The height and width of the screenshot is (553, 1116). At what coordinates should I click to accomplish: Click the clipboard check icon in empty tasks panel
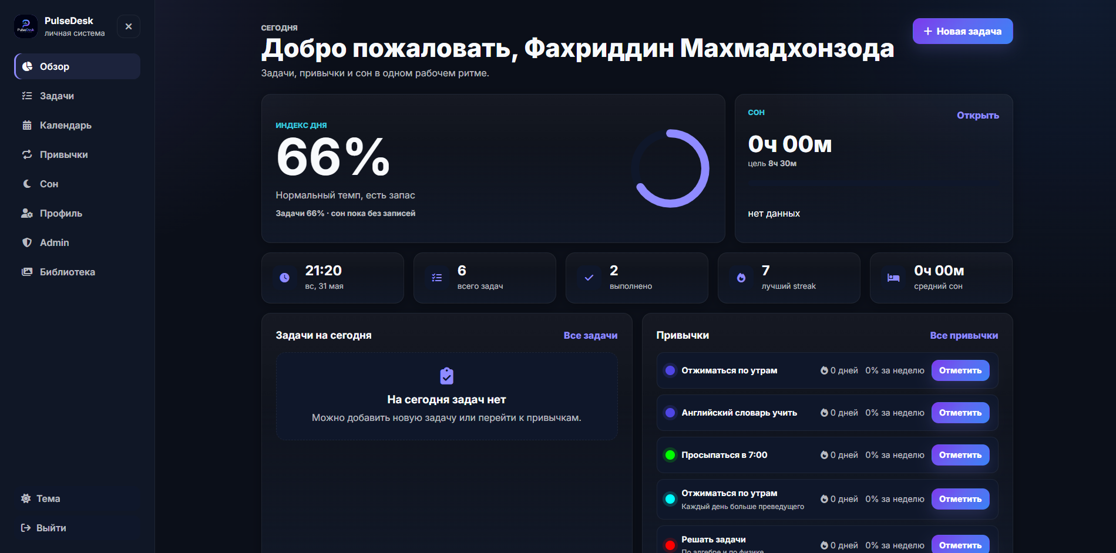(446, 376)
